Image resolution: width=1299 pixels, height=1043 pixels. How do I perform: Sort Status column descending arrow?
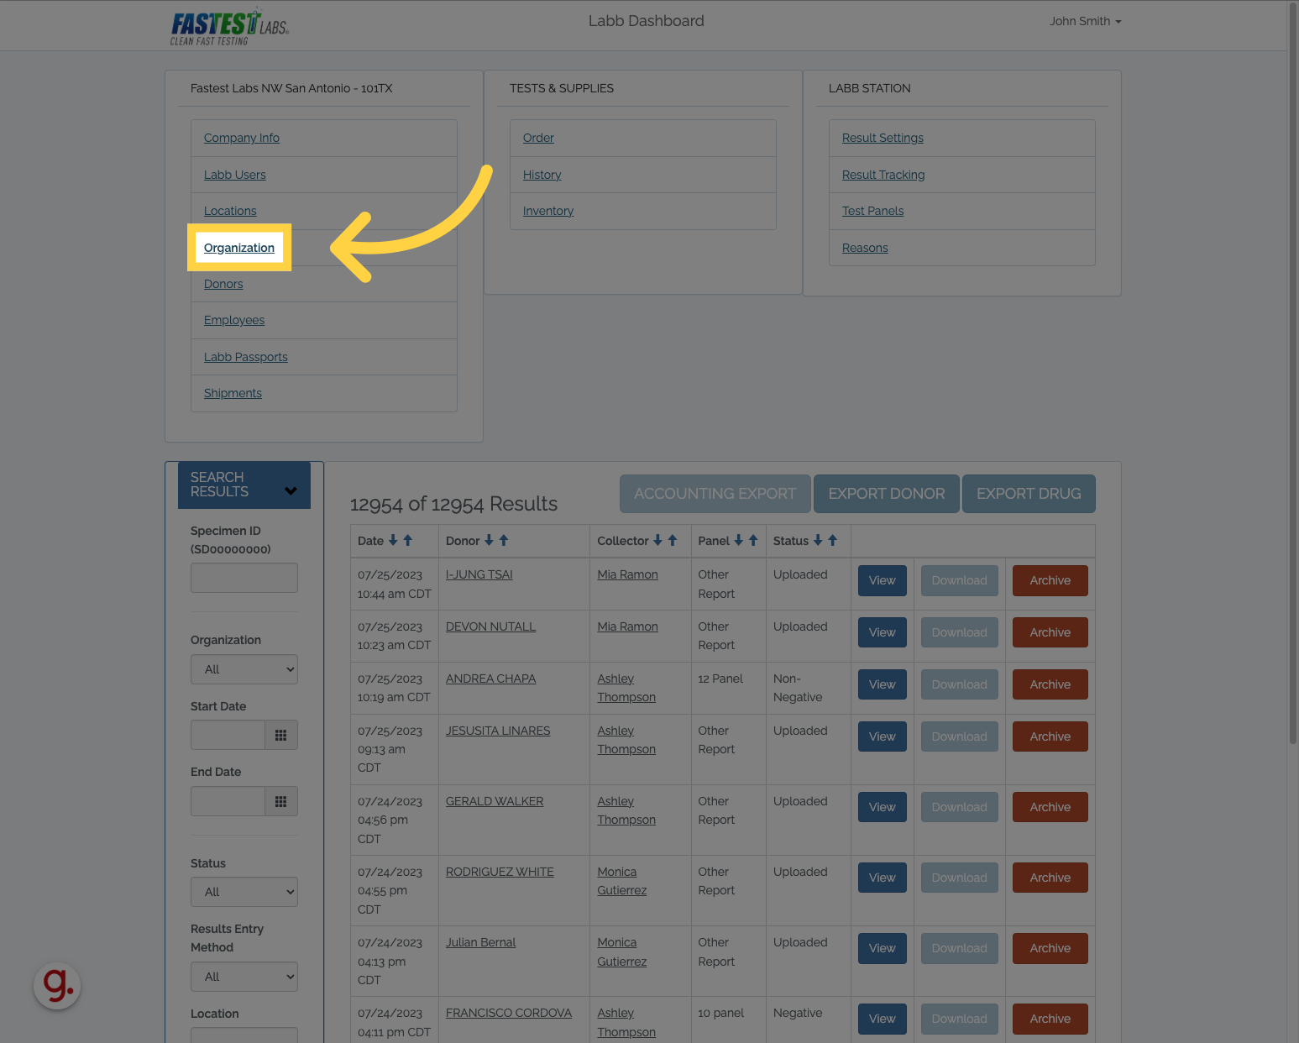click(818, 541)
